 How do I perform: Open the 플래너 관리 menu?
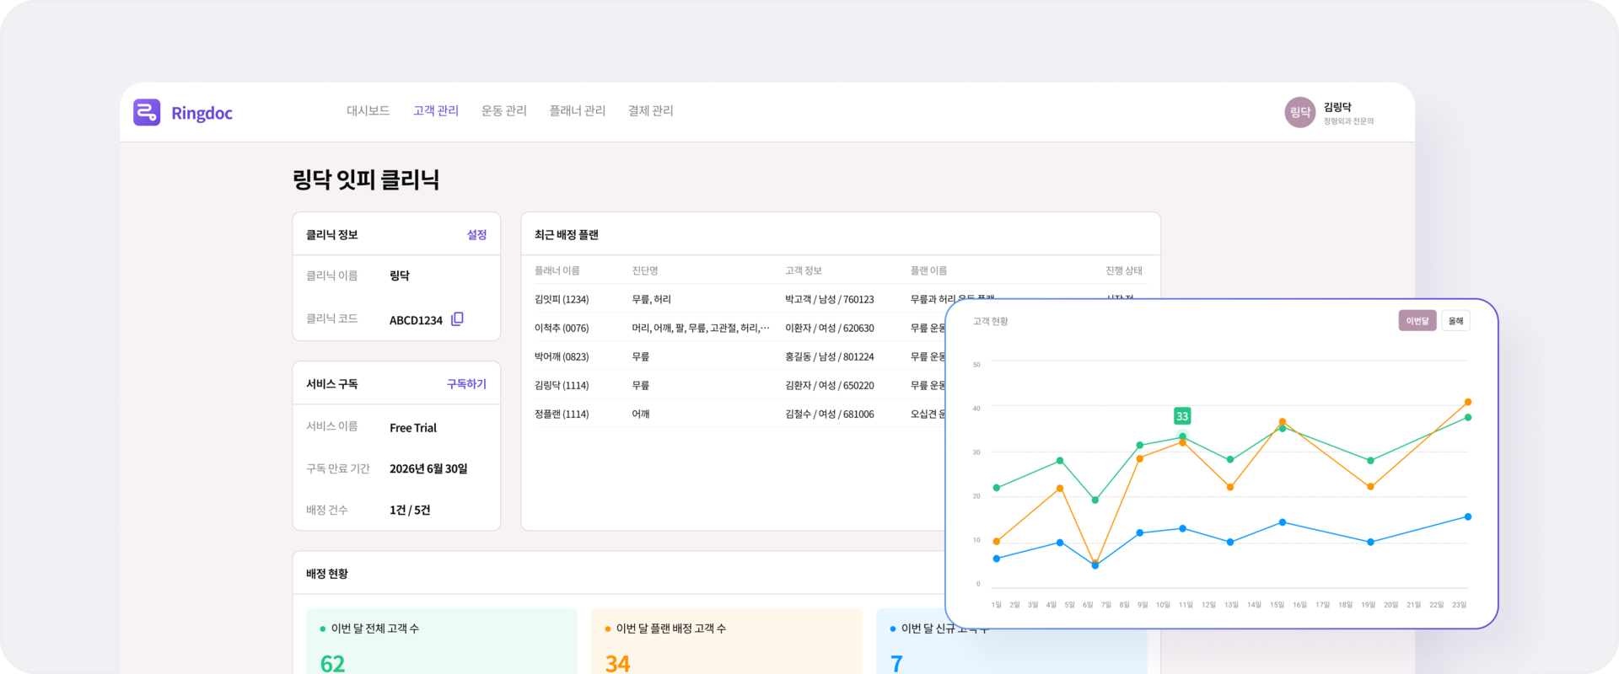click(577, 111)
